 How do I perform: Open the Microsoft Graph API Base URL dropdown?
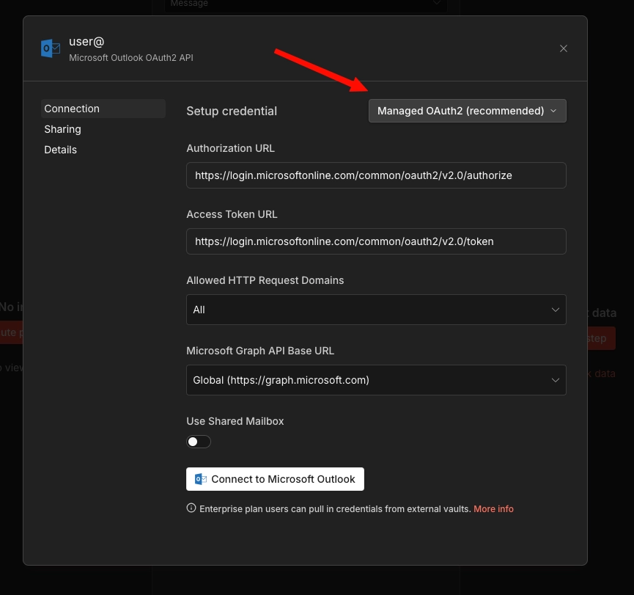pyautogui.click(x=376, y=380)
